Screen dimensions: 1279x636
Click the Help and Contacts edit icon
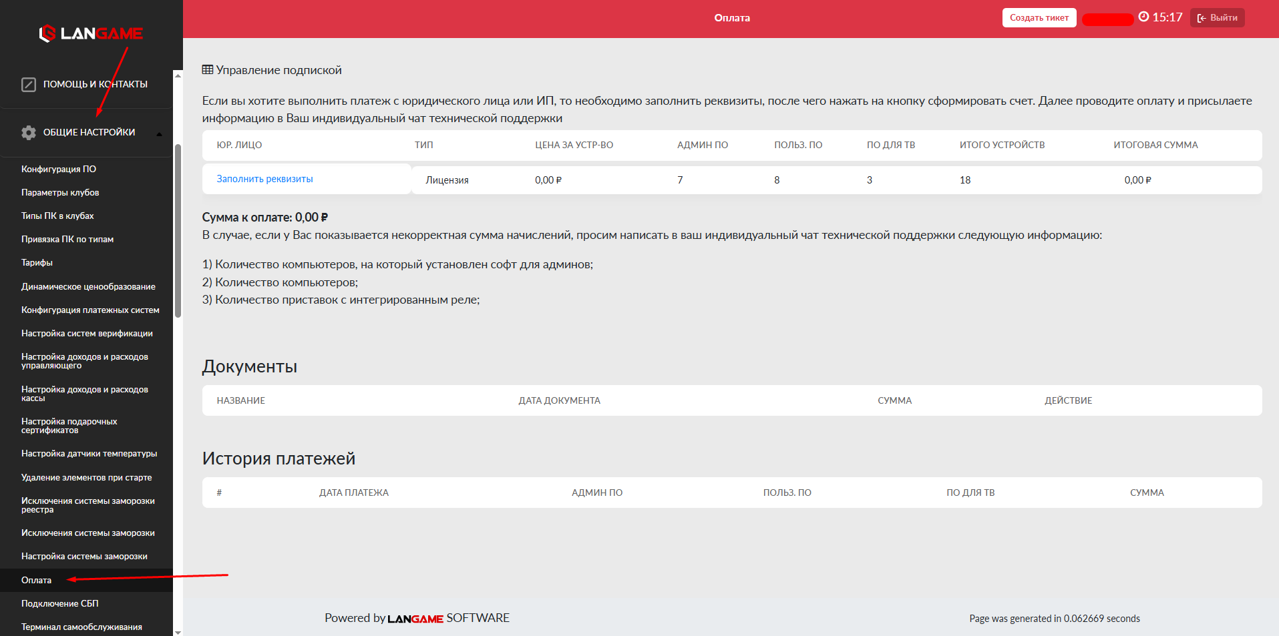(x=29, y=85)
